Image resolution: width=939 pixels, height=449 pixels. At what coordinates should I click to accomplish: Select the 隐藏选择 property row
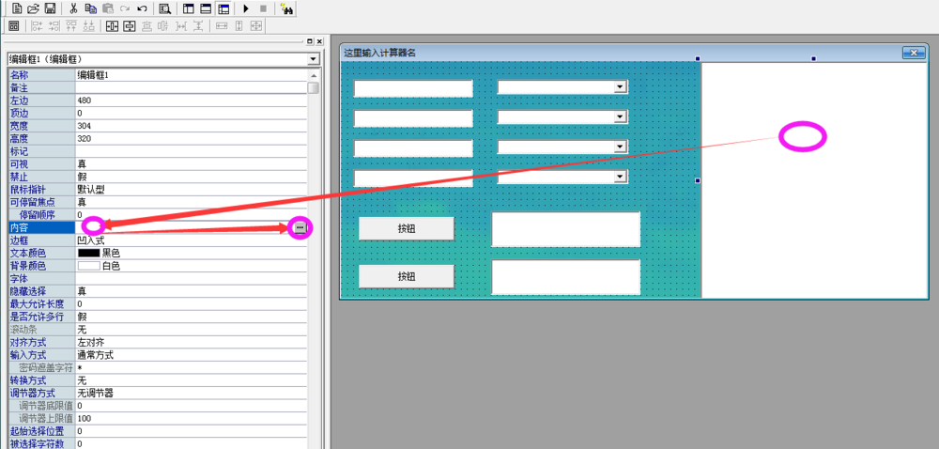tap(158, 291)
